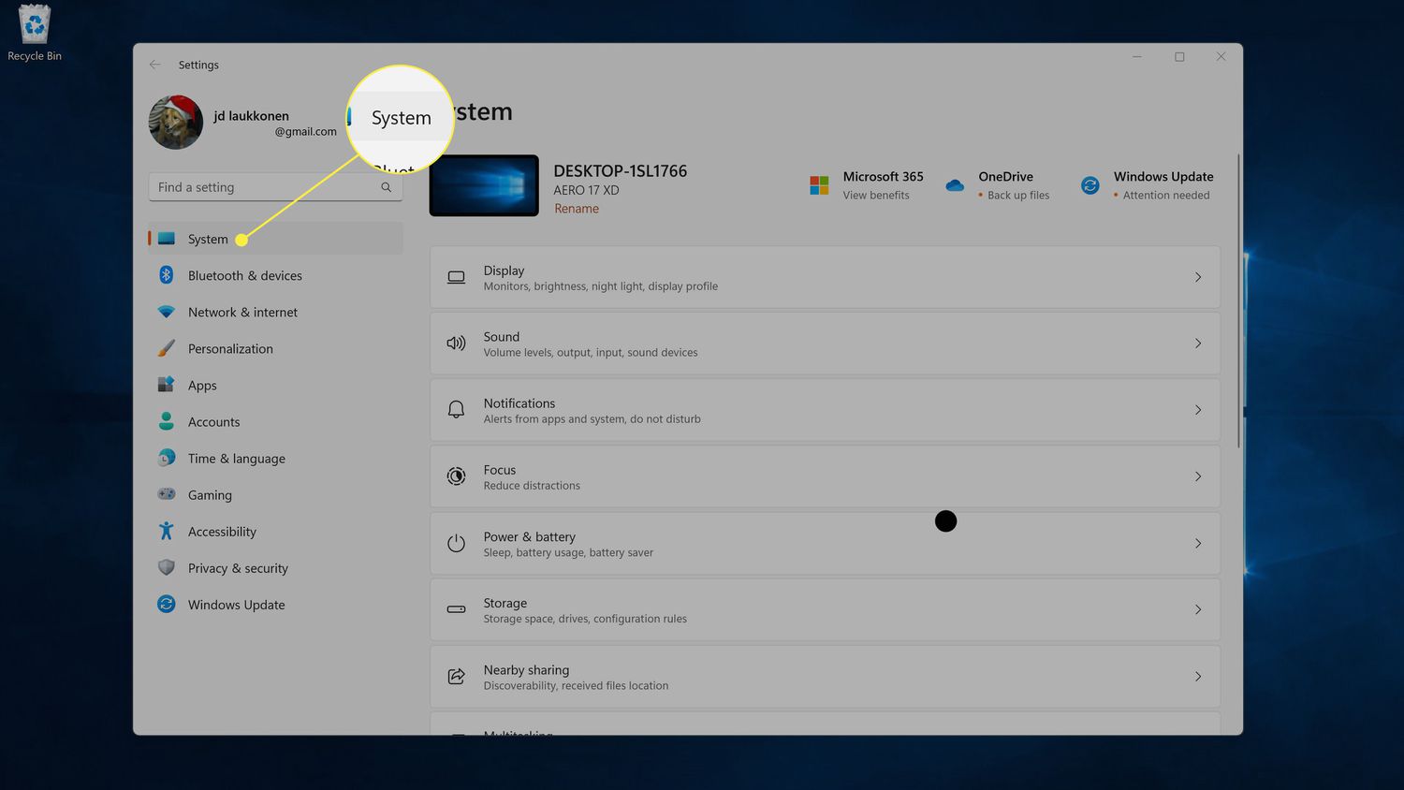Screen dimensions: 1404x790
Task: Click the Settings back arrow button
Action: pyautogui.click(x=155, y=65)
